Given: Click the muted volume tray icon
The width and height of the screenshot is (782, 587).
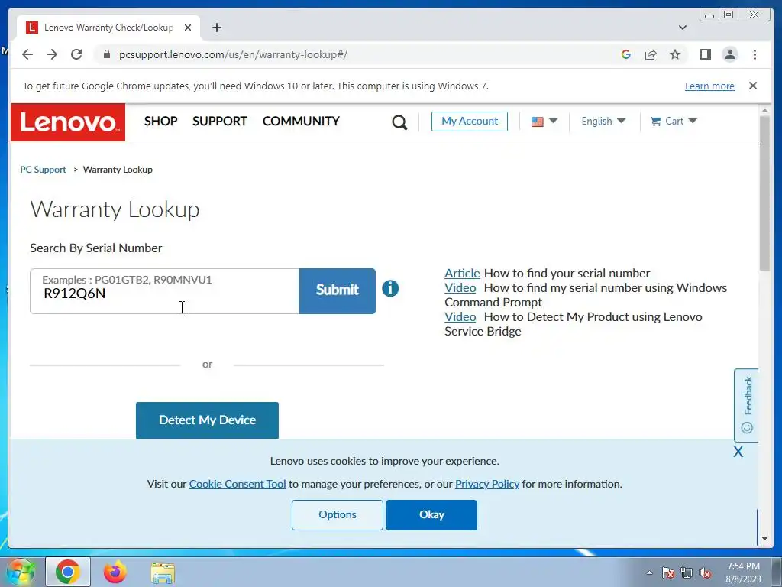Looking at the screenshot, I should tap(705, 572).
